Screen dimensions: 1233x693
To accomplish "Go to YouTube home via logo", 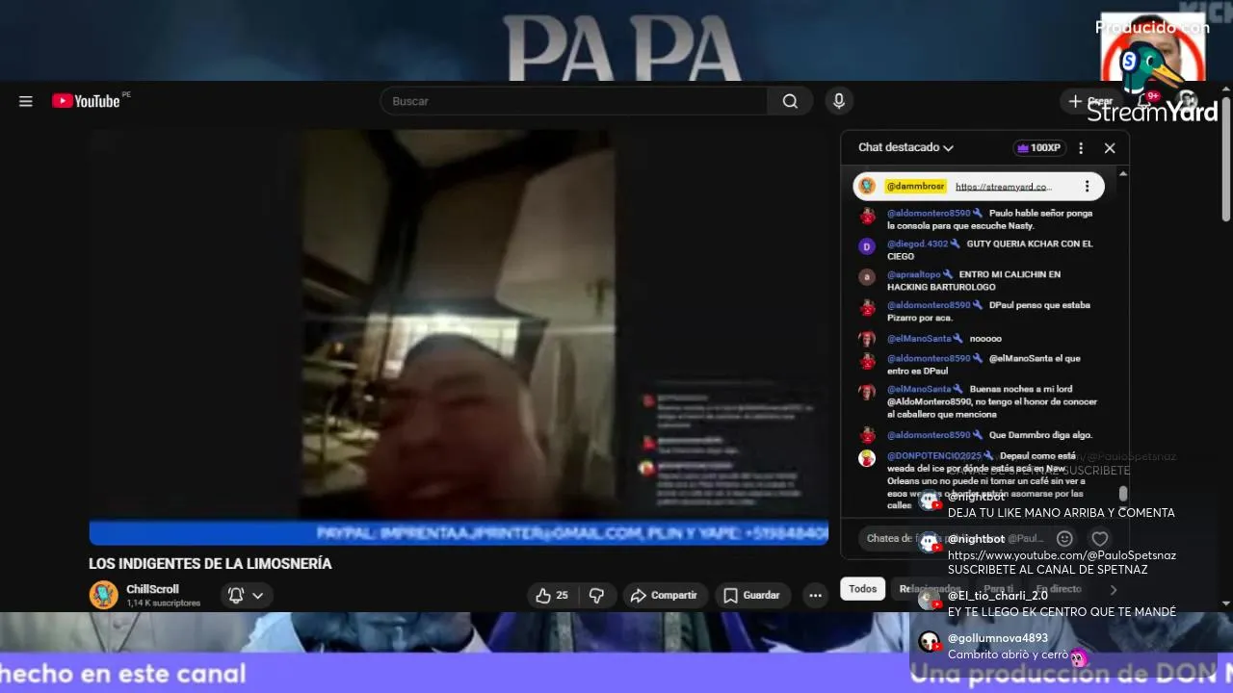I will point(87,101).
